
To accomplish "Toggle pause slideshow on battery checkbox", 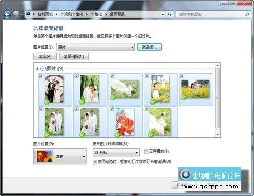I will click(x=95, y=162).
